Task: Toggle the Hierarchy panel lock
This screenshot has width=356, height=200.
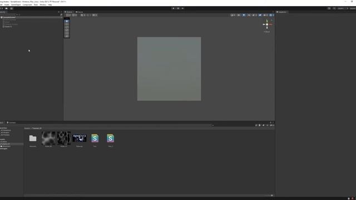Action: [58, 12]
